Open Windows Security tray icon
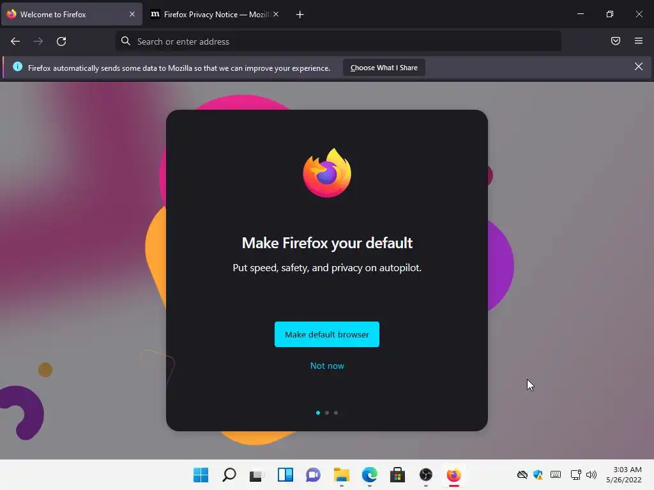This screenshot has width=654, height=490. (538, 475)
